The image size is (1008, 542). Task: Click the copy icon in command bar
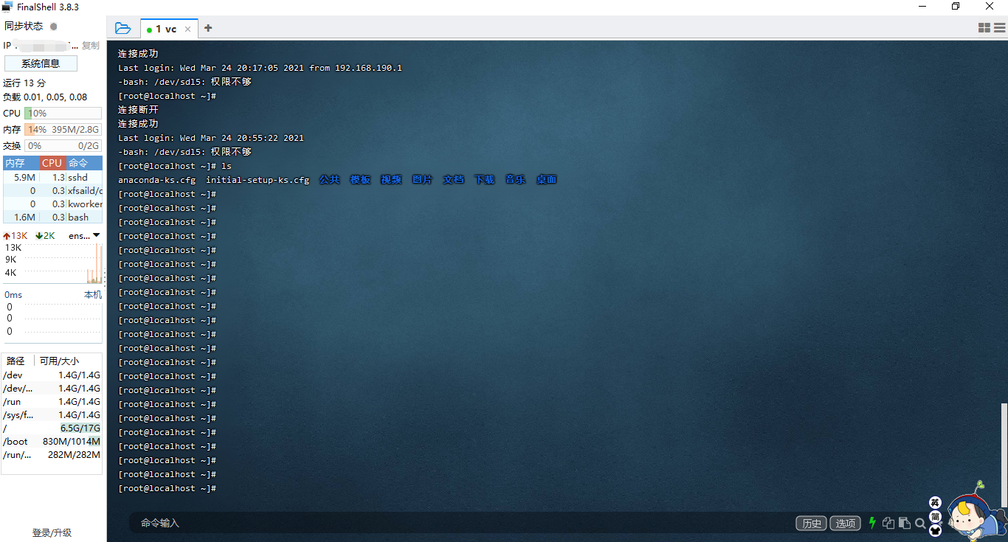(888, 523)
